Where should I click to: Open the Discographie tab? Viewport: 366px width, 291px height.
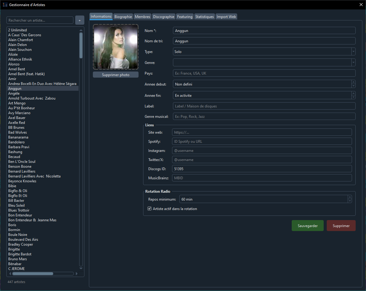(x=164, y=17)
